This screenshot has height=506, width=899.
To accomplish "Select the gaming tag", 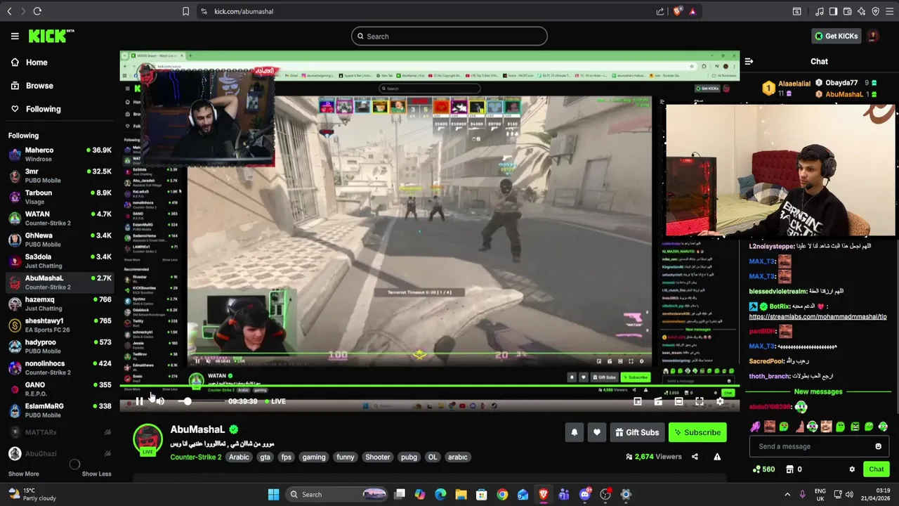I will [314, 457].
